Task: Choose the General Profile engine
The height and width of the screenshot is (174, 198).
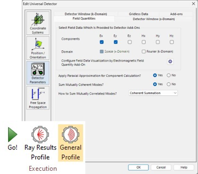Action: (x=70, y=143)
